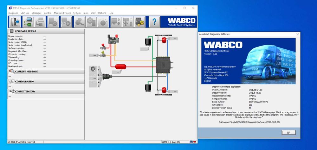The width and height of the screenshot is (317, 150).
Task: Open the Tools menu
Action: click(86, 13)
